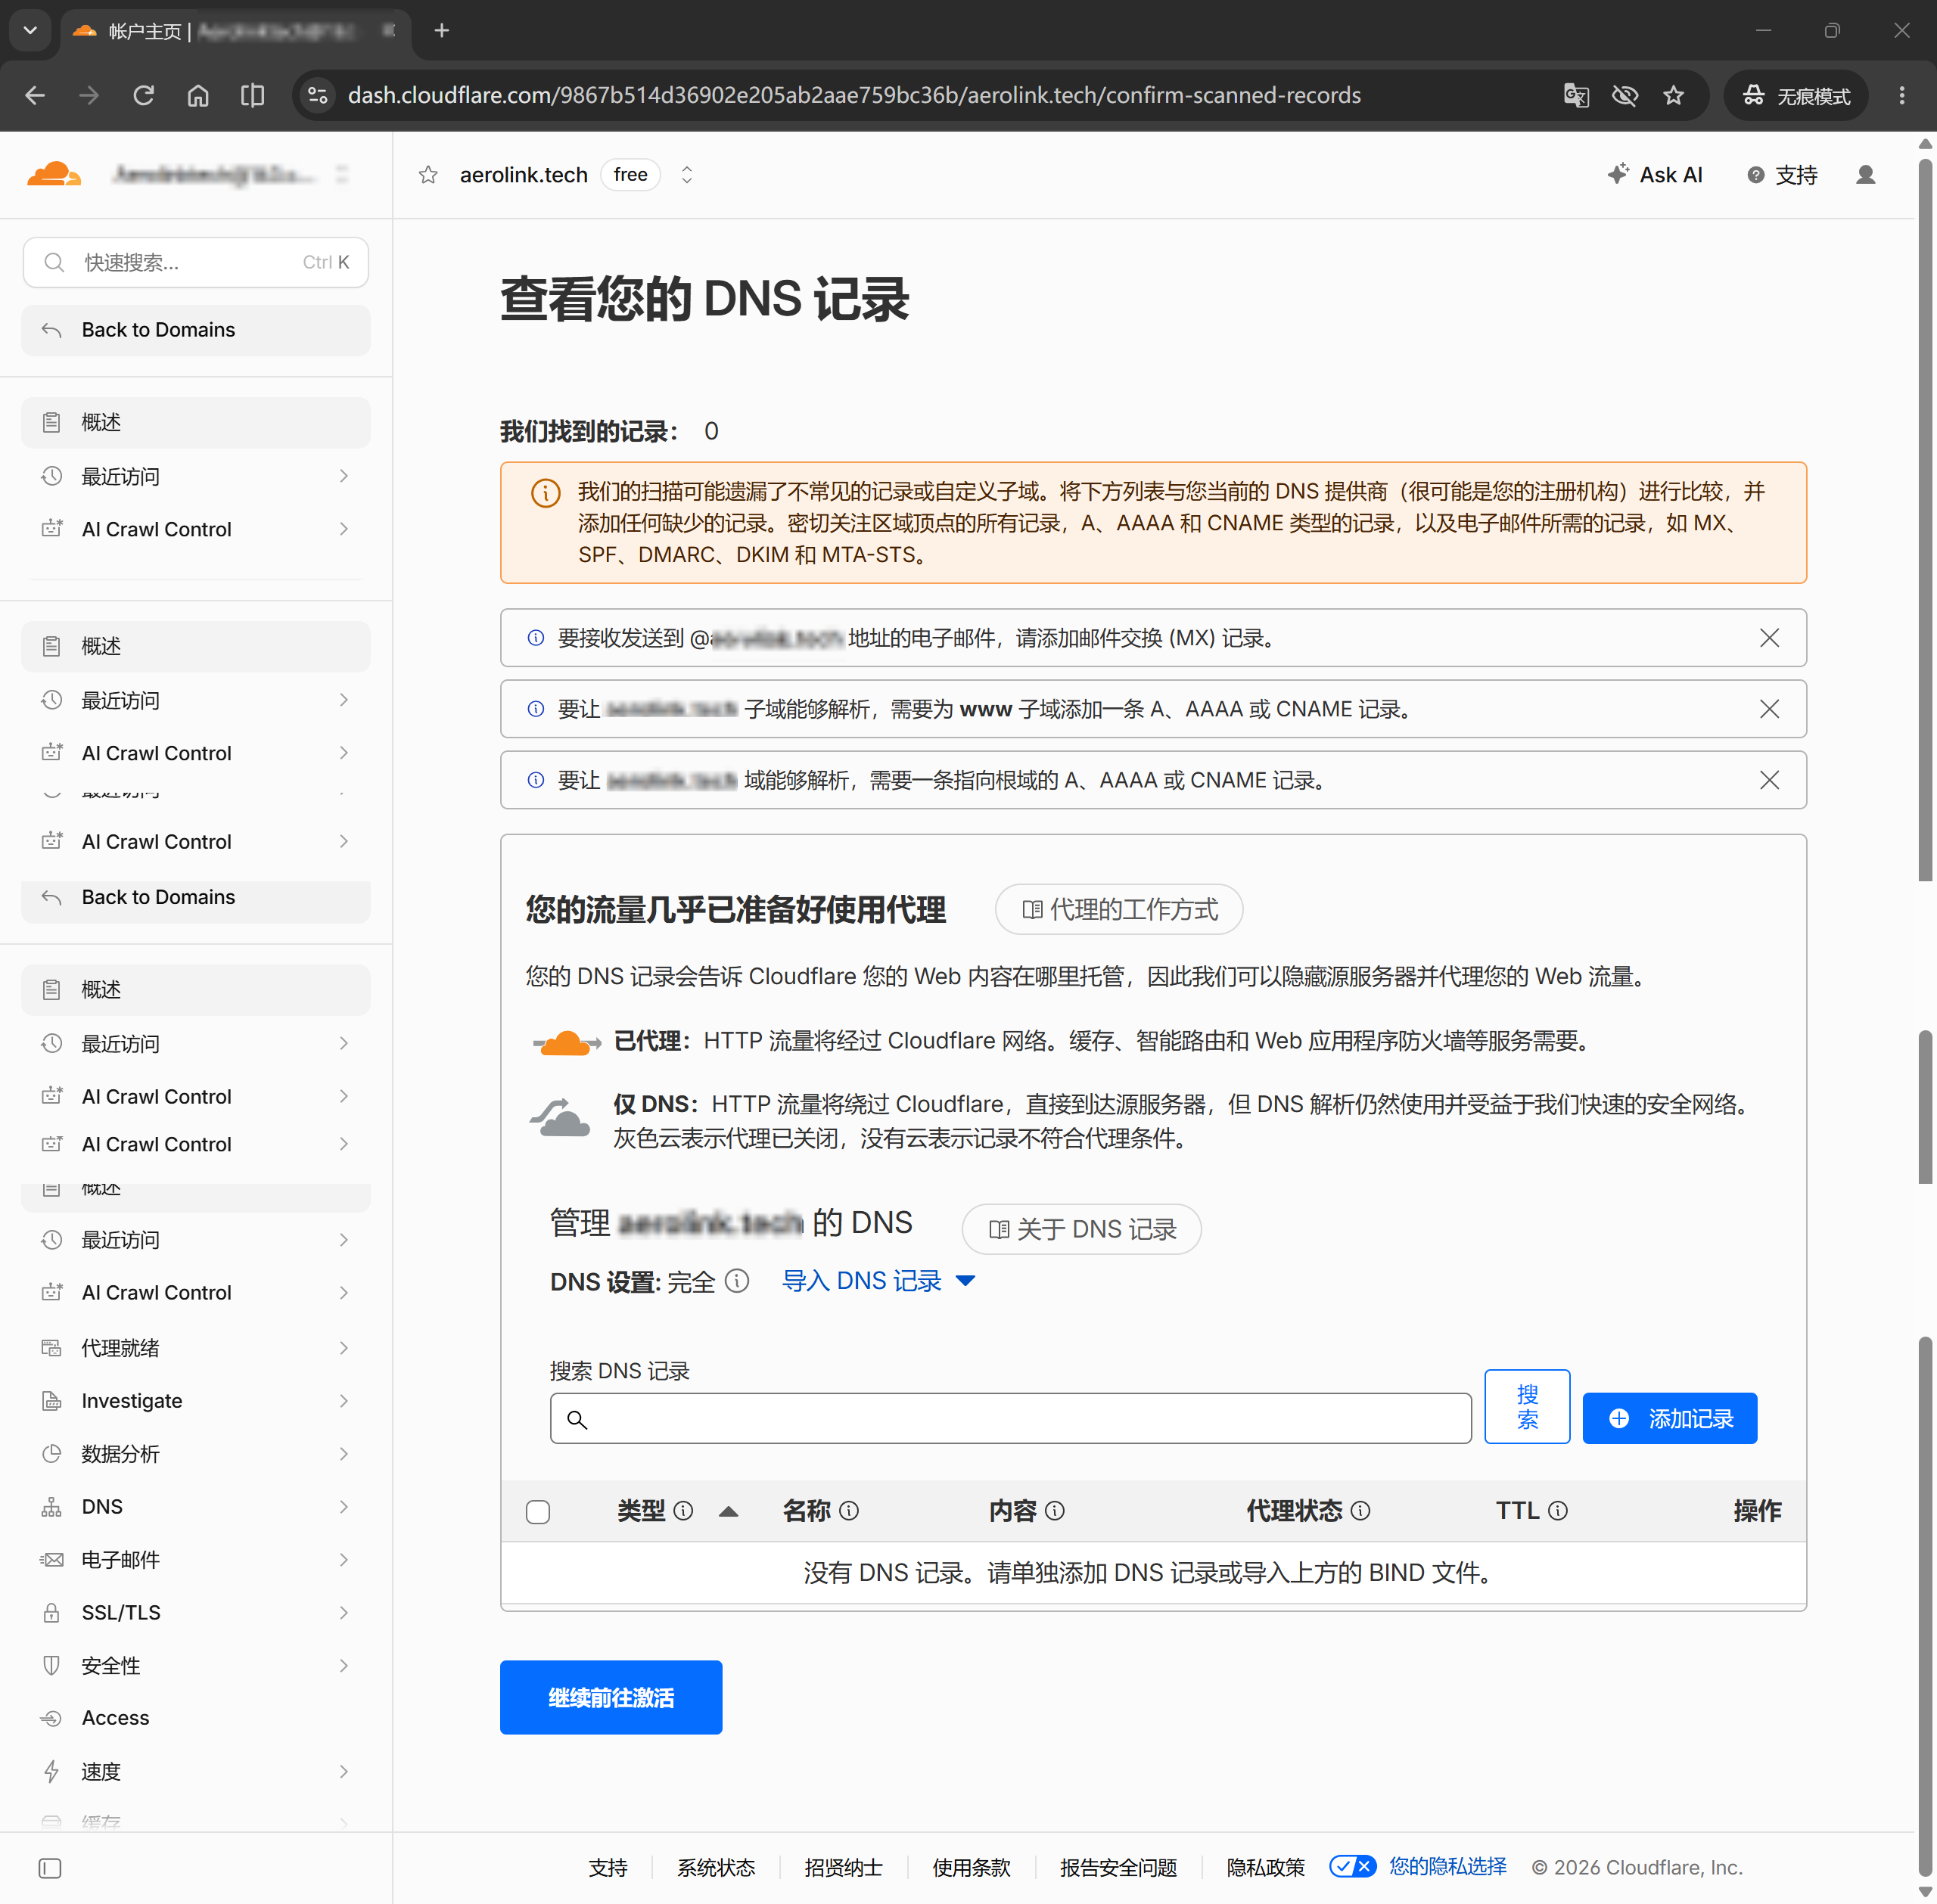Dismiss the www subdomain notice
This screenshot has height=1904, width=1937.
click(x=1769, y=709)
